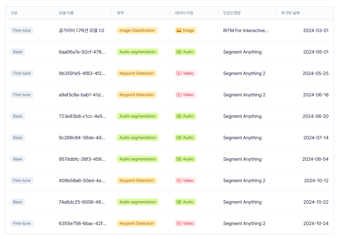Click the audio icon in the 6aa06a7e row

(179, 52)
